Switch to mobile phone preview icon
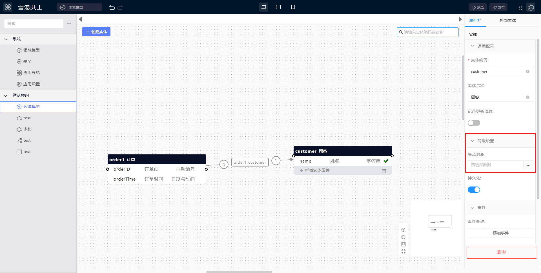The image size is (541, 273). click(293, 7)
